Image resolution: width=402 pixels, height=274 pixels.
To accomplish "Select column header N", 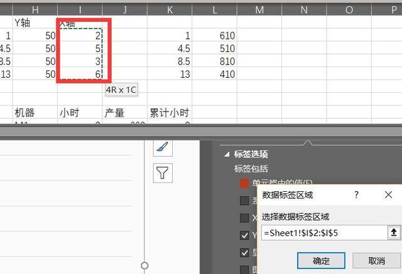I will coord(304,10).
